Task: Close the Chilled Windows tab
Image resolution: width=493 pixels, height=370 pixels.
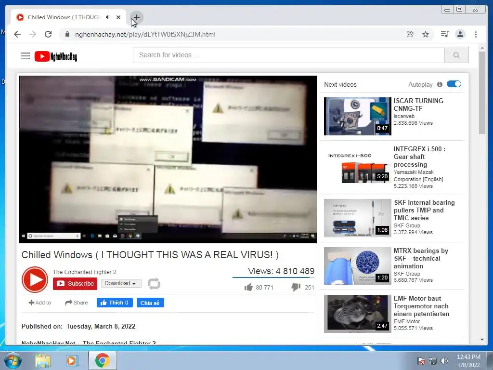Action: 118,17
